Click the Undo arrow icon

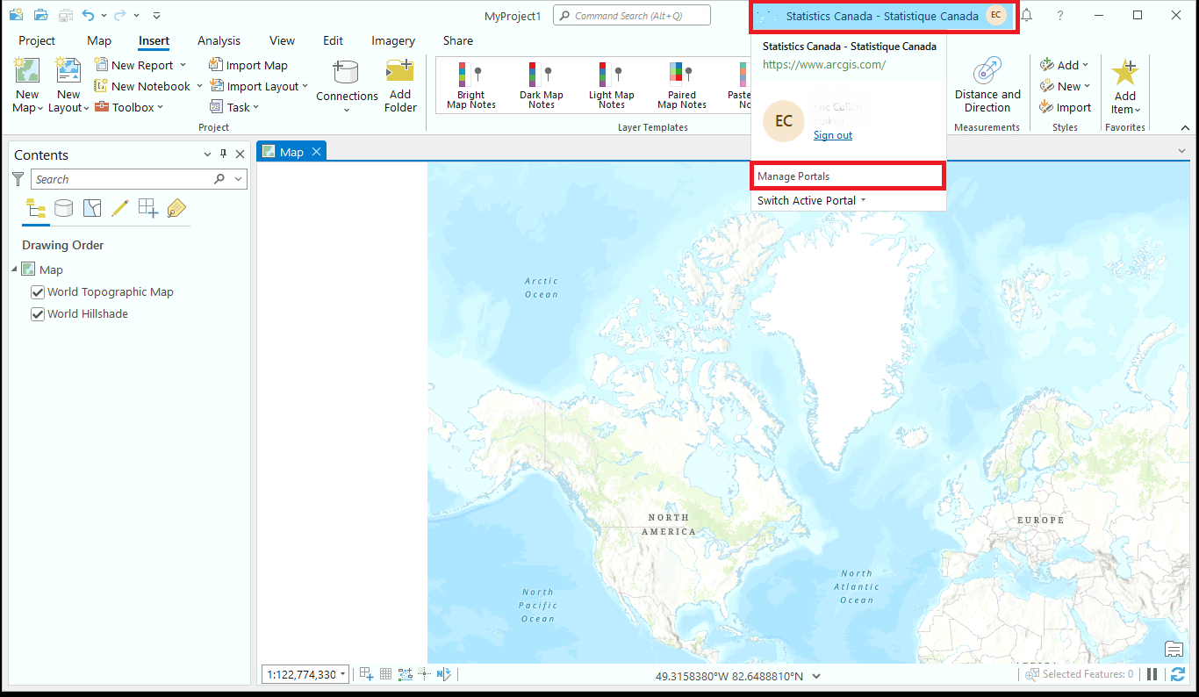tap(88, 15)
